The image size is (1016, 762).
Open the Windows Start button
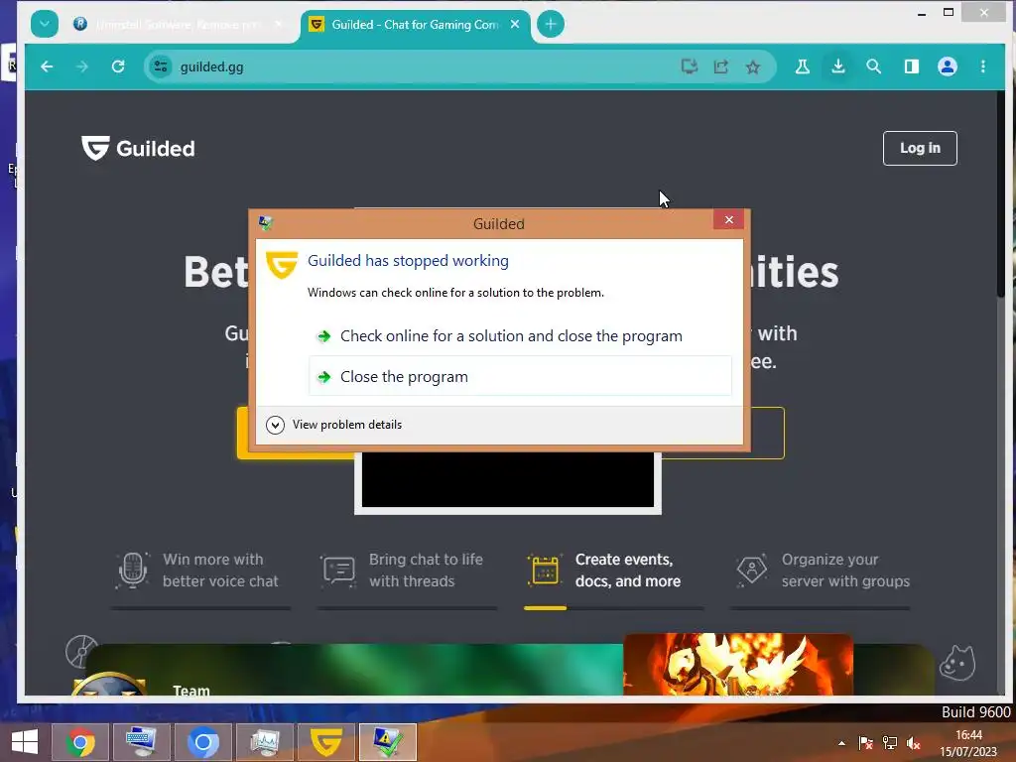(x=25, y=742)
